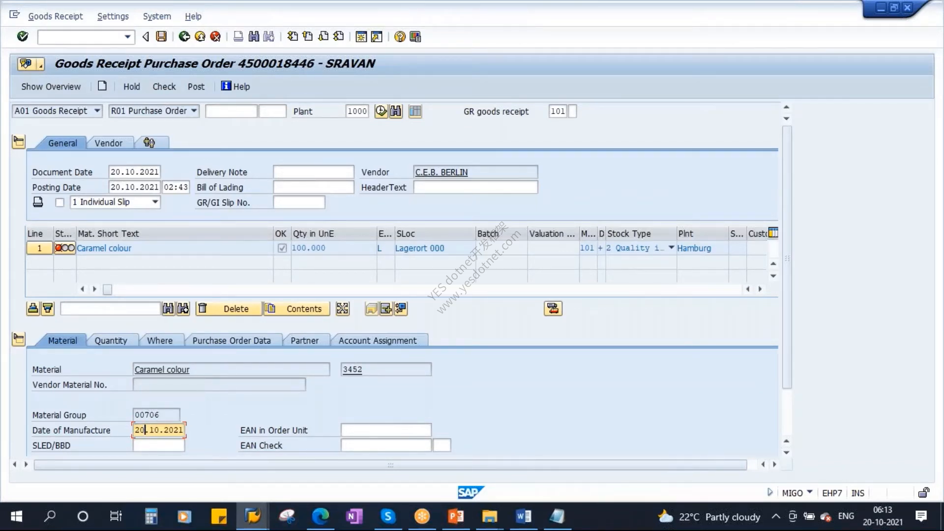The image size is (944, 531).
Task: Click the column configuration icon in item table
Action: [x=773, y=233]
